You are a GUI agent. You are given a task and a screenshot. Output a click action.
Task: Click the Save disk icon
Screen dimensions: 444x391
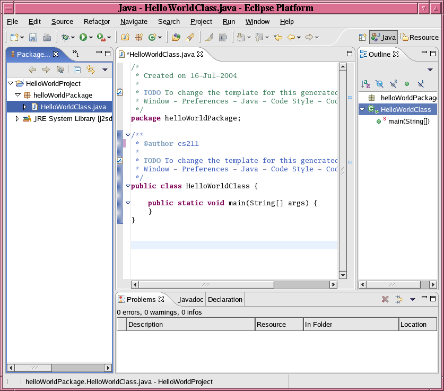(33, 37)
